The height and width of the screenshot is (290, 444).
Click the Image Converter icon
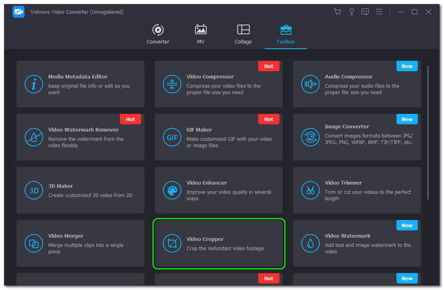310,137
